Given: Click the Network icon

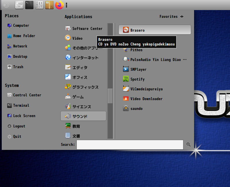Looking at the screenshot, I should 9,46.
